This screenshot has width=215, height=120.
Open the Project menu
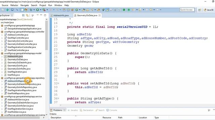tap(43, 5)
